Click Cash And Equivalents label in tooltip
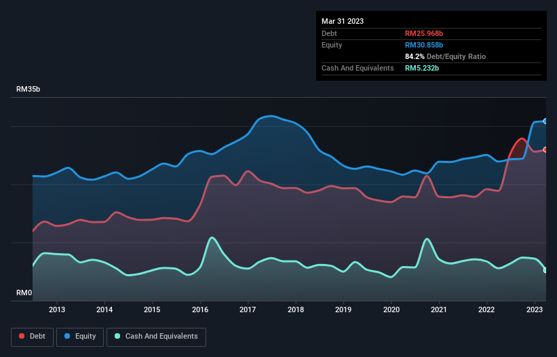 [x=358, y=68]
